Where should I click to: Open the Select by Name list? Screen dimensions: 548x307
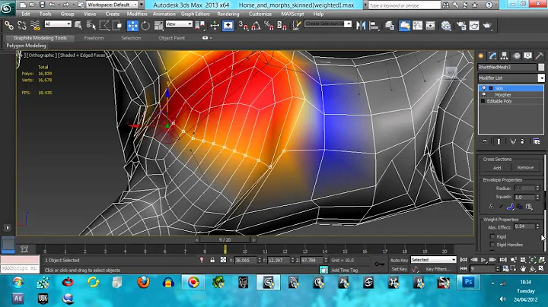point(91,25)
